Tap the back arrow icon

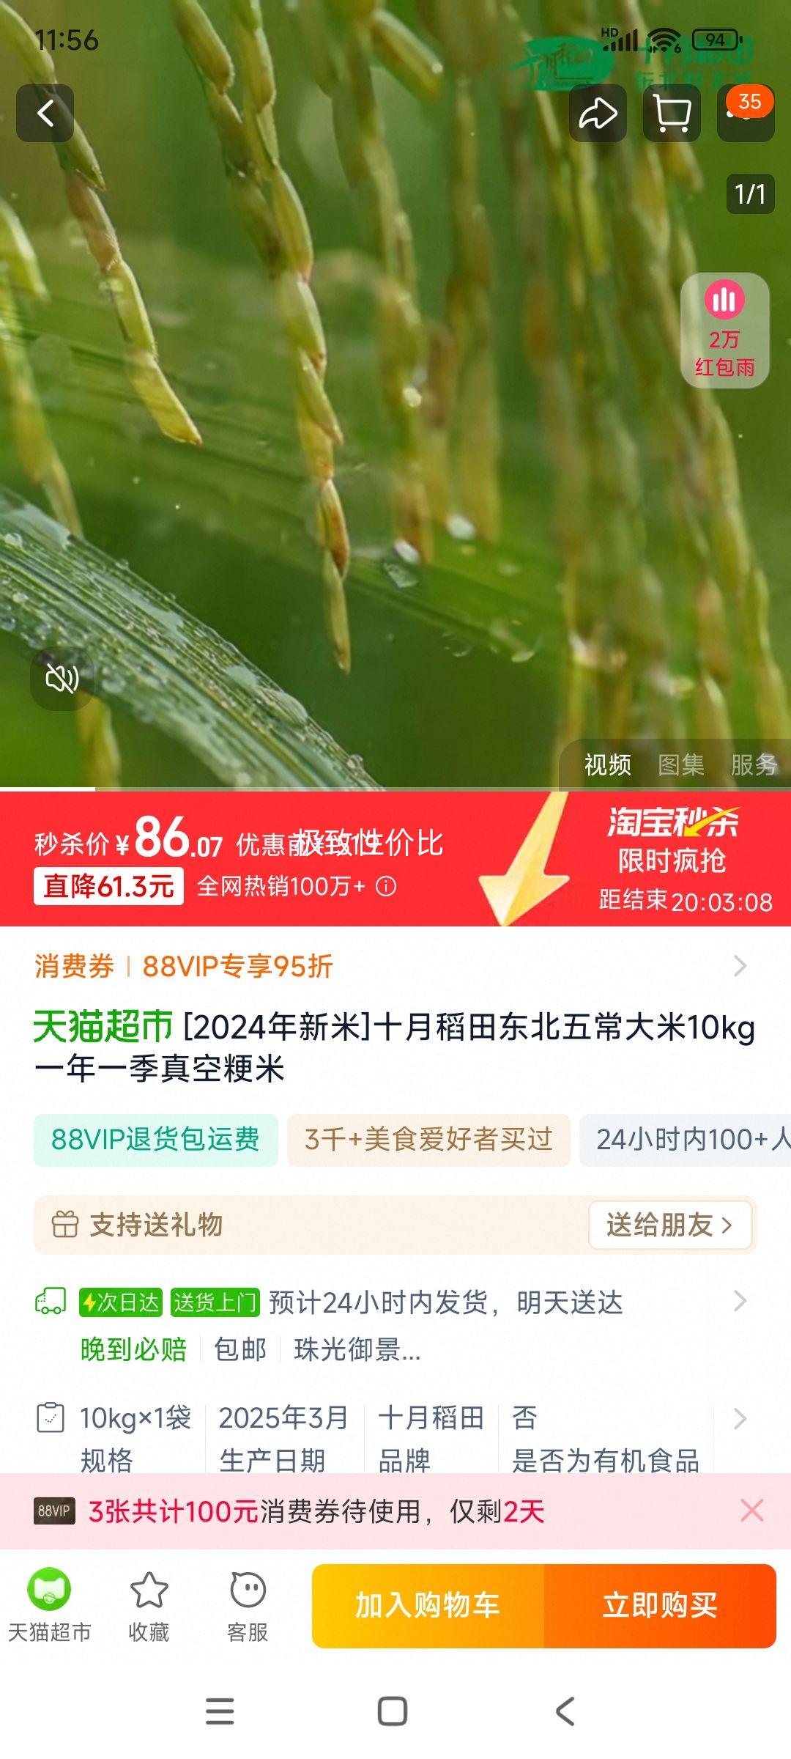[x=45, y=114]
